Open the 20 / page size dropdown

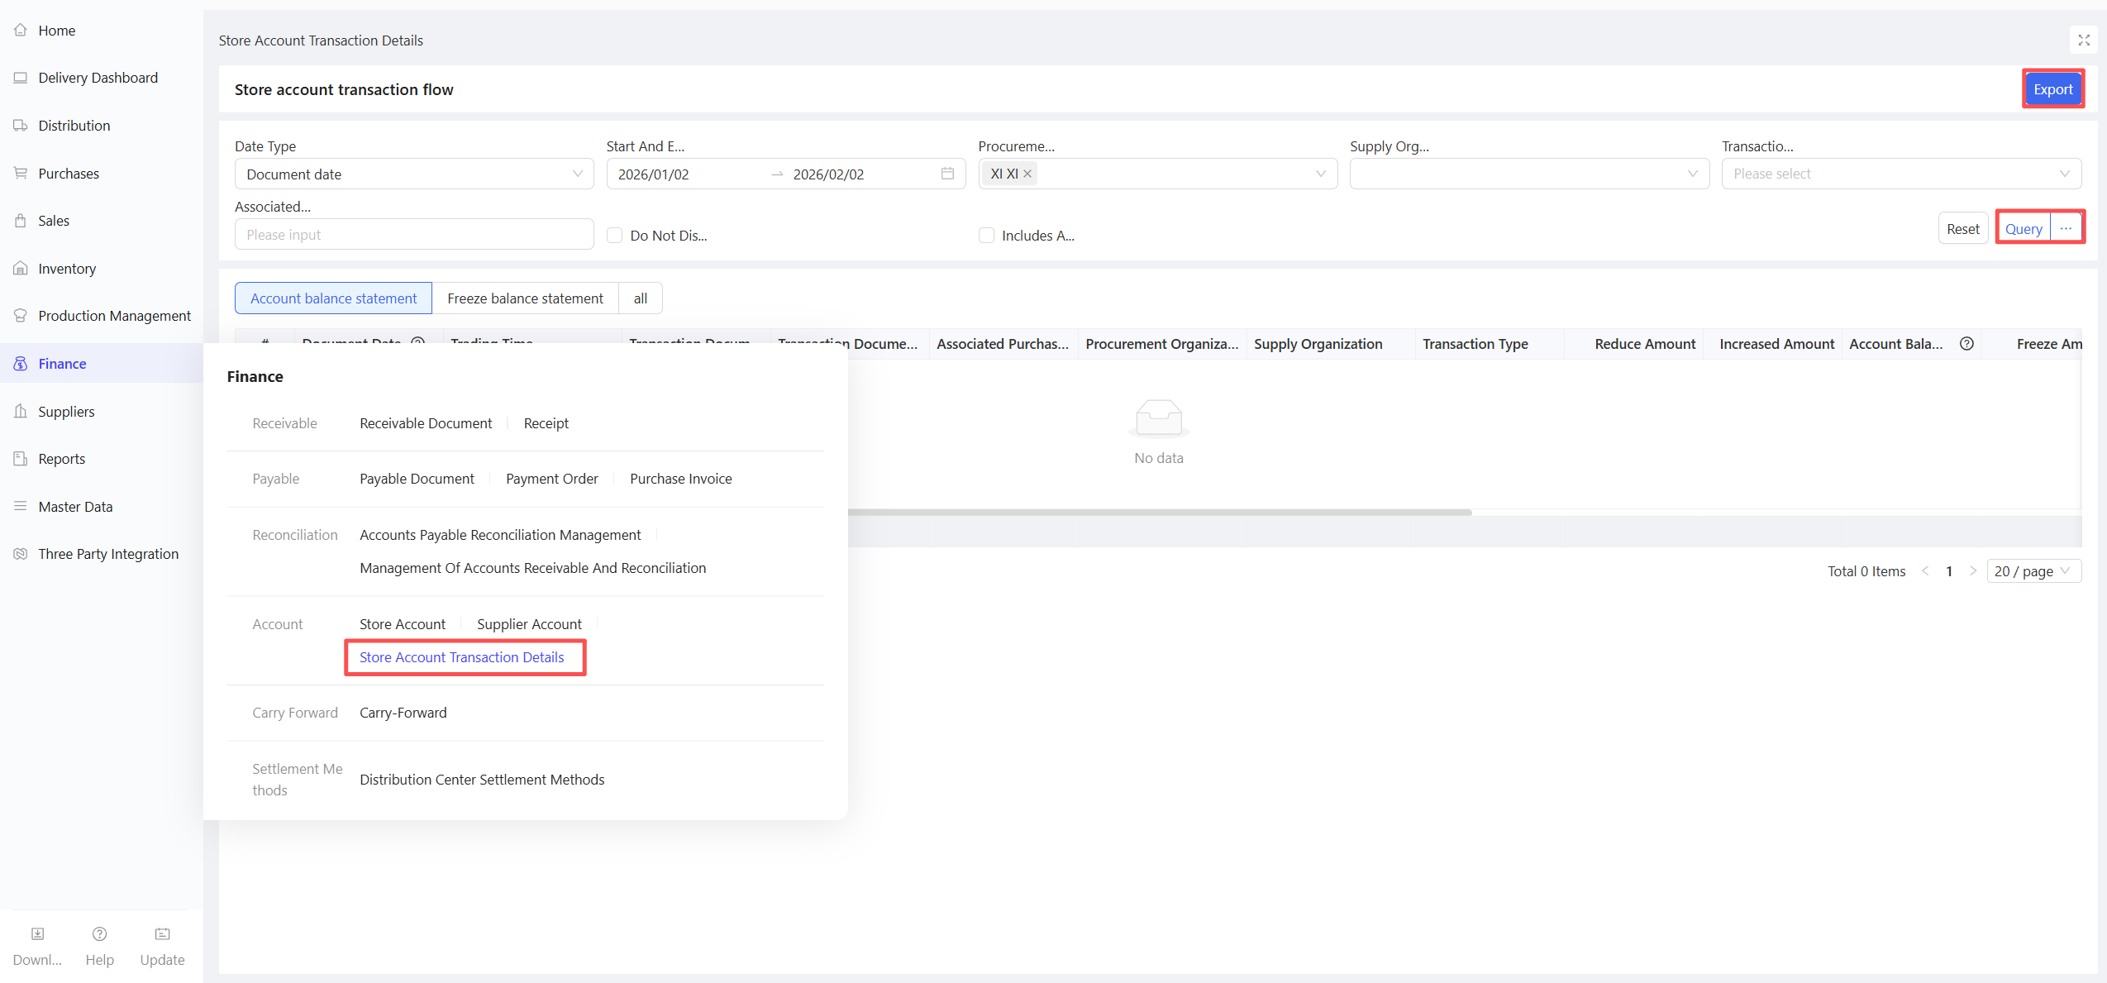pyautogui.click(x=2033, y=571)
